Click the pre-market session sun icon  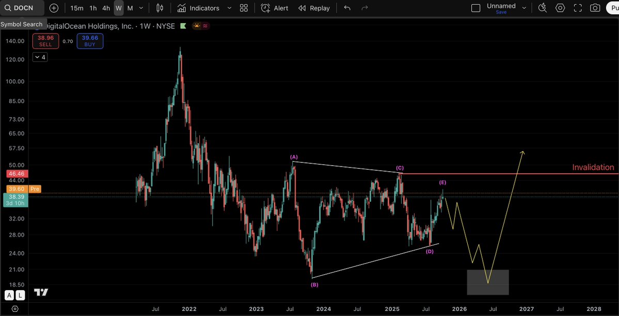click(197, 26)
